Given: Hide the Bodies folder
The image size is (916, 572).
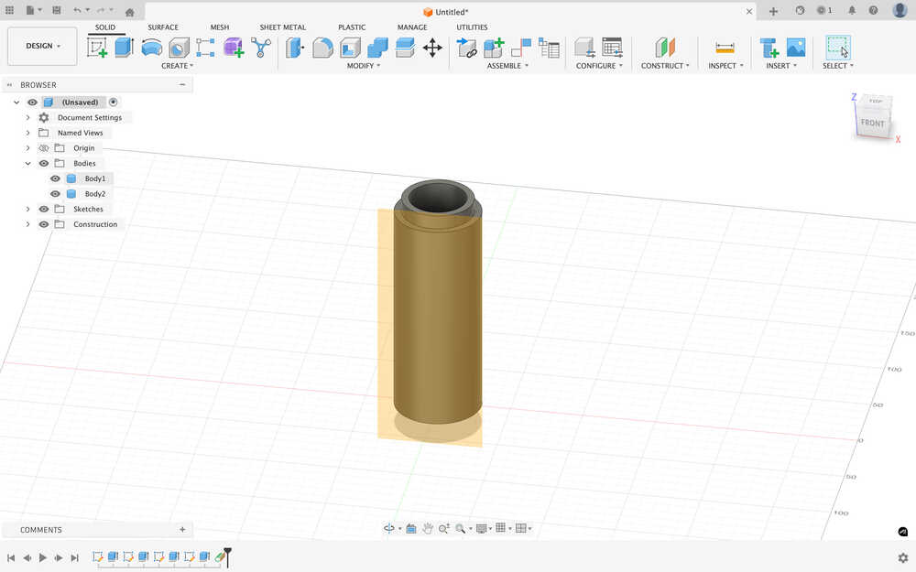Looking at the screenshot, I should tap(44, 164).
